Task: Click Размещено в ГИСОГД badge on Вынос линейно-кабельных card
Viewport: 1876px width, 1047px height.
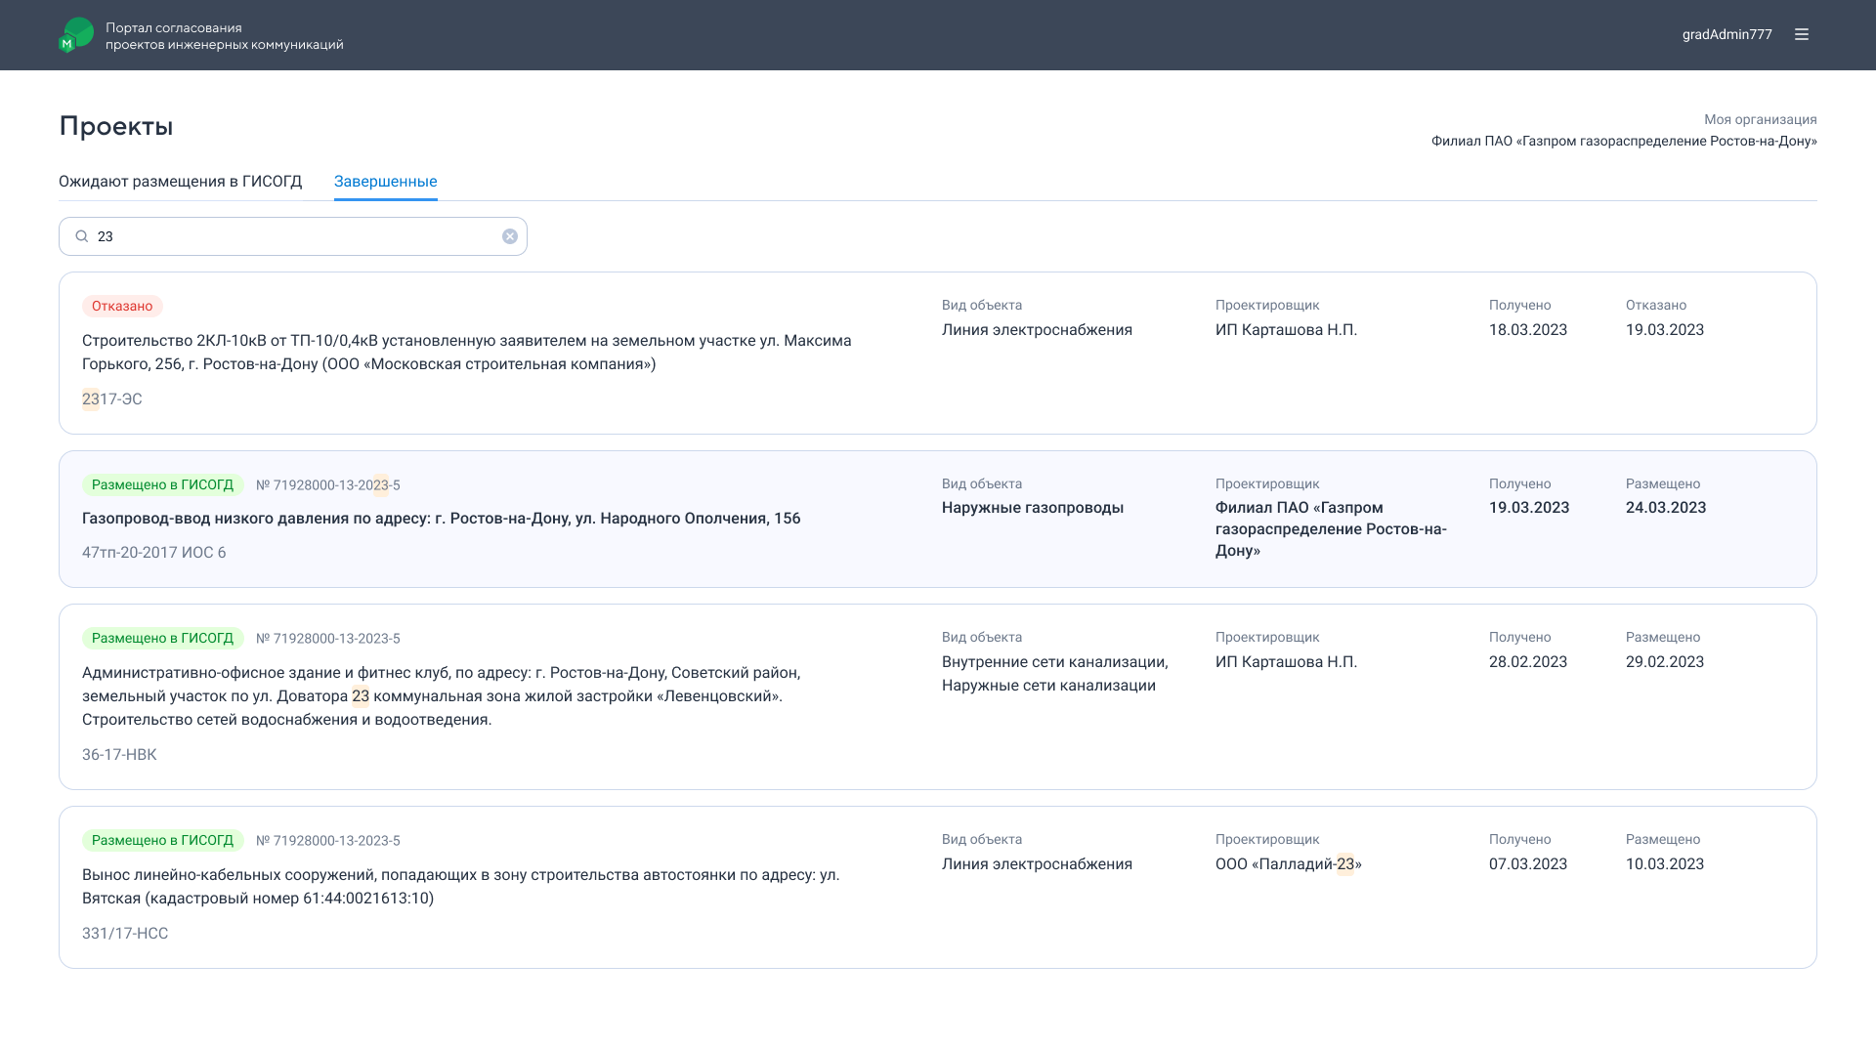Action: [162, 841]
